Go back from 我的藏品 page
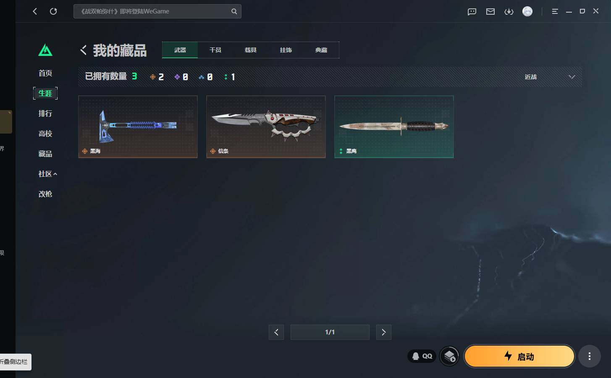Image resolution: width=611 pixels, height=378 pixels. pos(84,50)
